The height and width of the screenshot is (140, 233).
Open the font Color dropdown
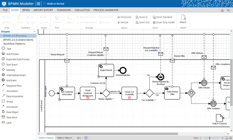pos(57,19)
